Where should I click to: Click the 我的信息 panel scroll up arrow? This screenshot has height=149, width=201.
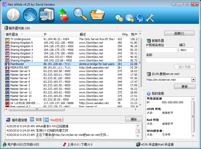point(193,99)
